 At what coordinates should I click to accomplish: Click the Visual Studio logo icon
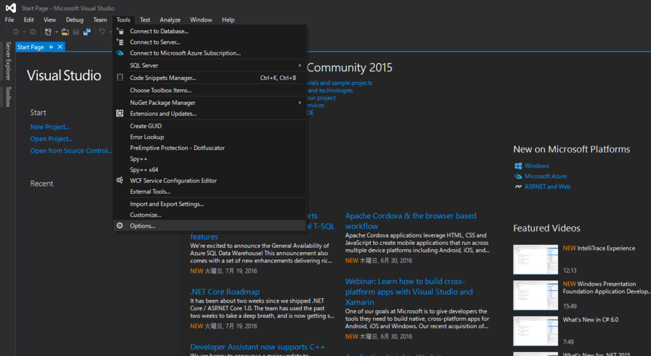point(11,8)
